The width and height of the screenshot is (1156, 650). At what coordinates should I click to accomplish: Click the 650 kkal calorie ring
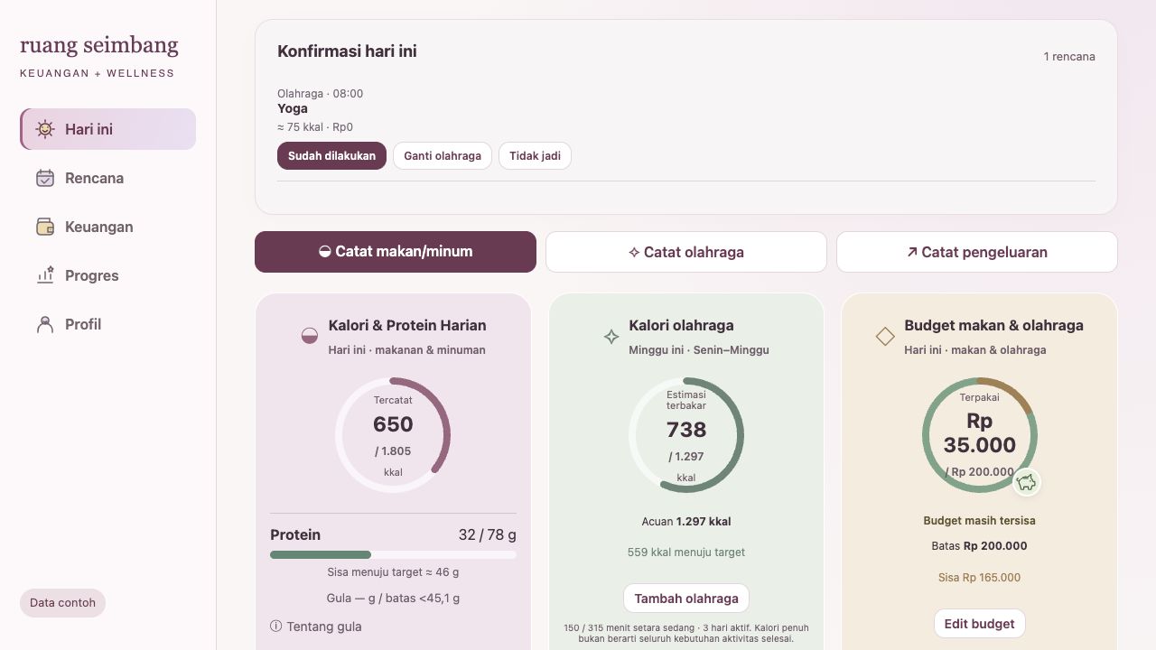tap(393, 435)
